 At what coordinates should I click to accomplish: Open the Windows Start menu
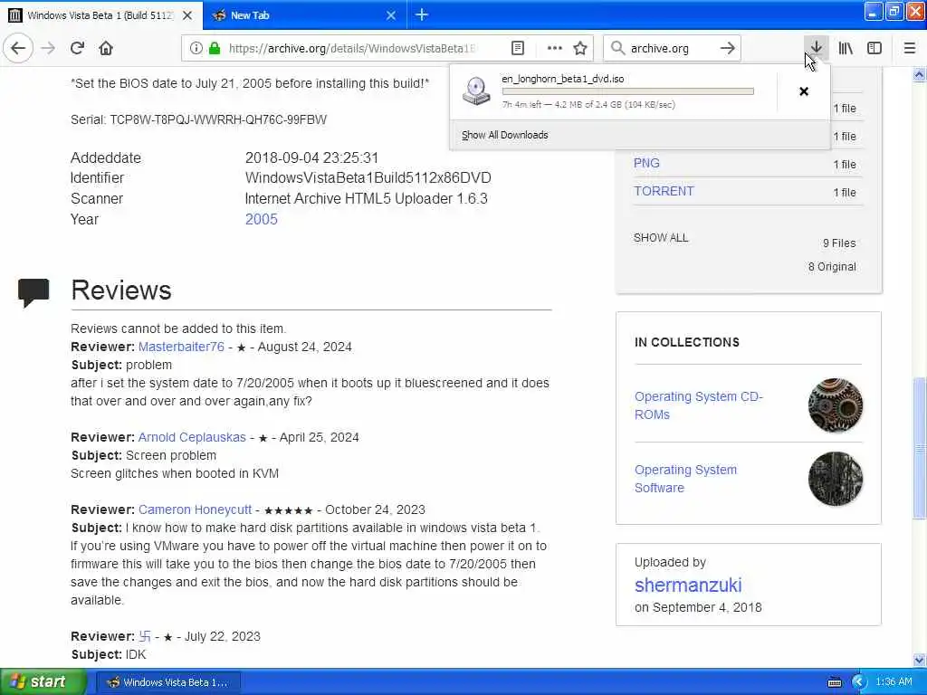(43, 682)
